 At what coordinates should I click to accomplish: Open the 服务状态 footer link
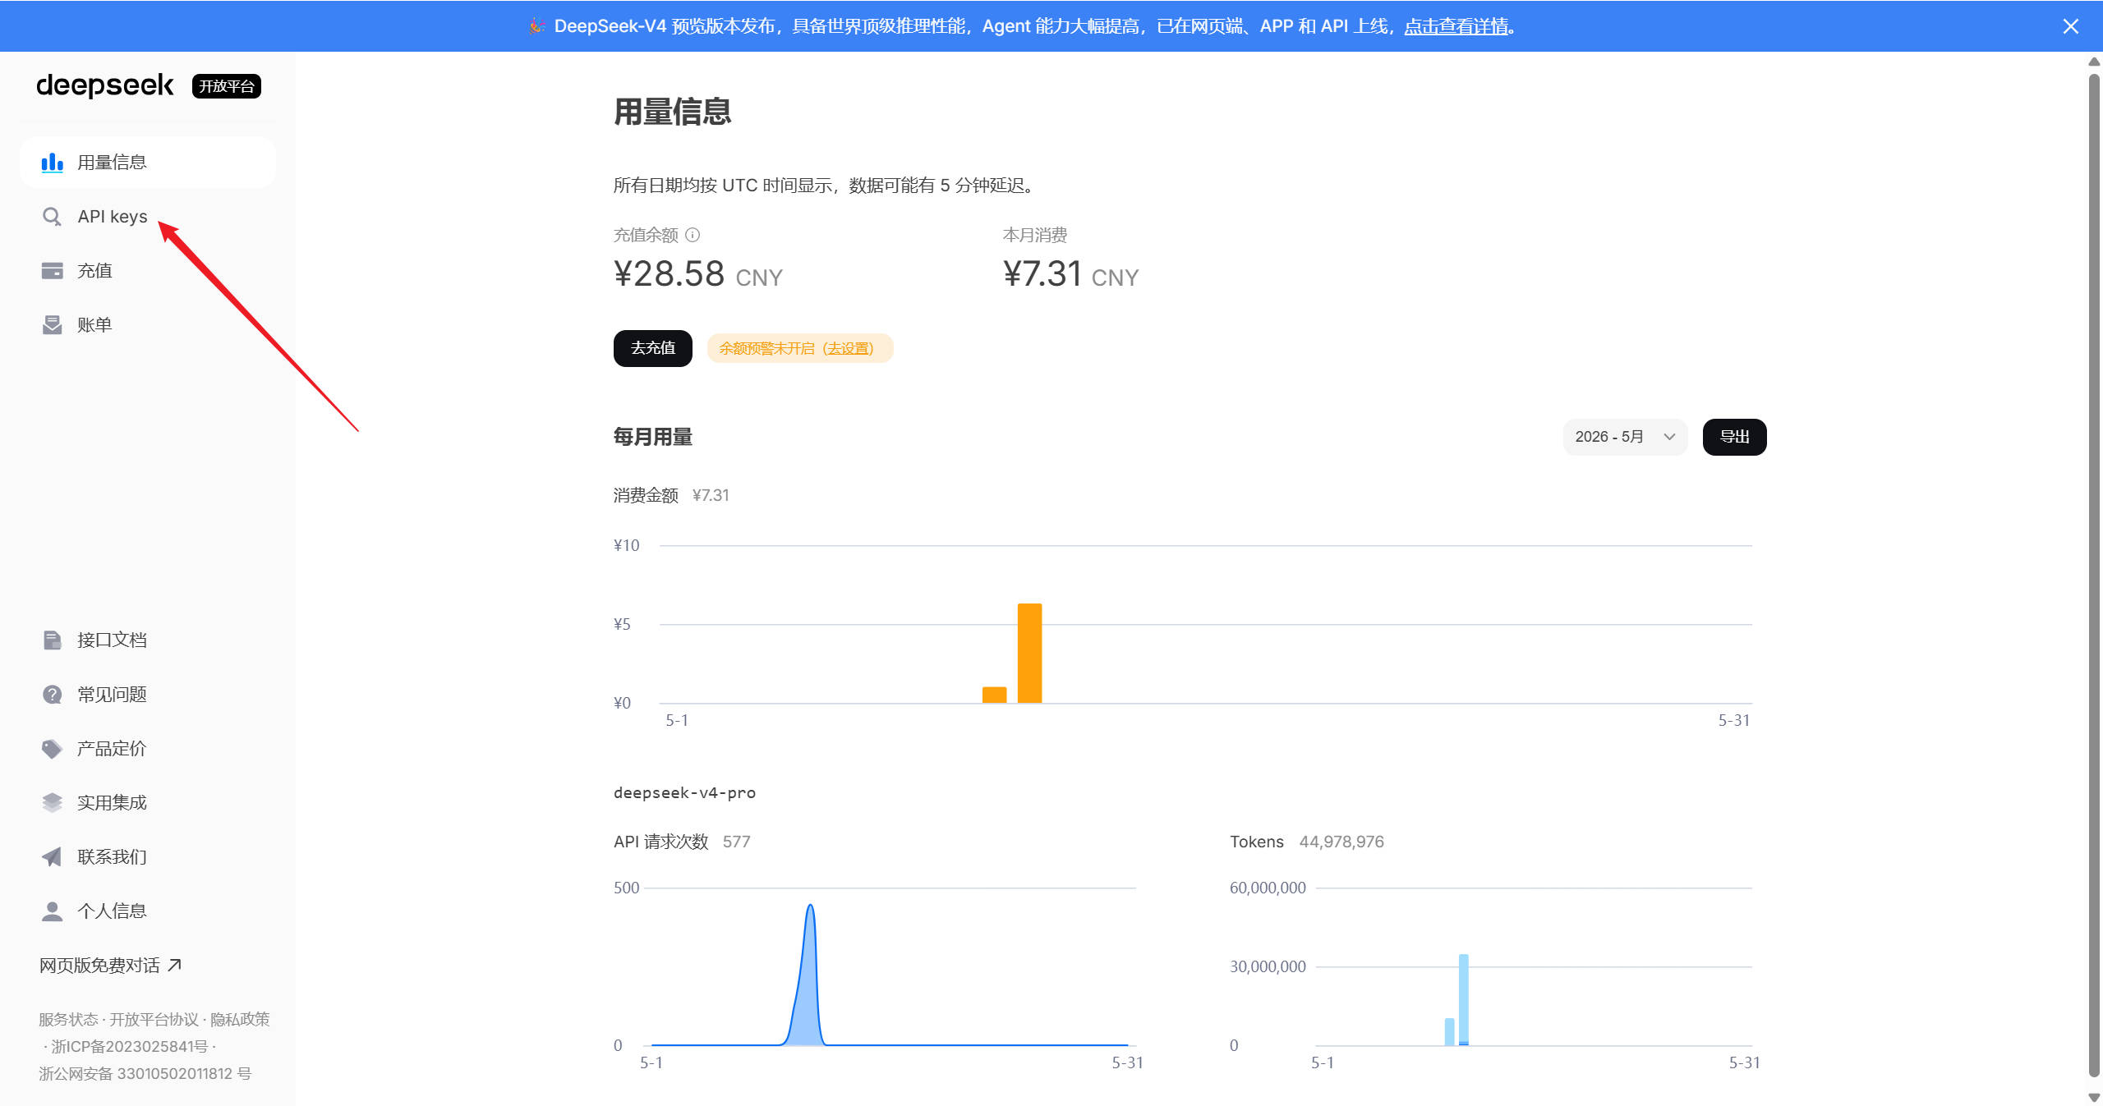coord(68,1019)
